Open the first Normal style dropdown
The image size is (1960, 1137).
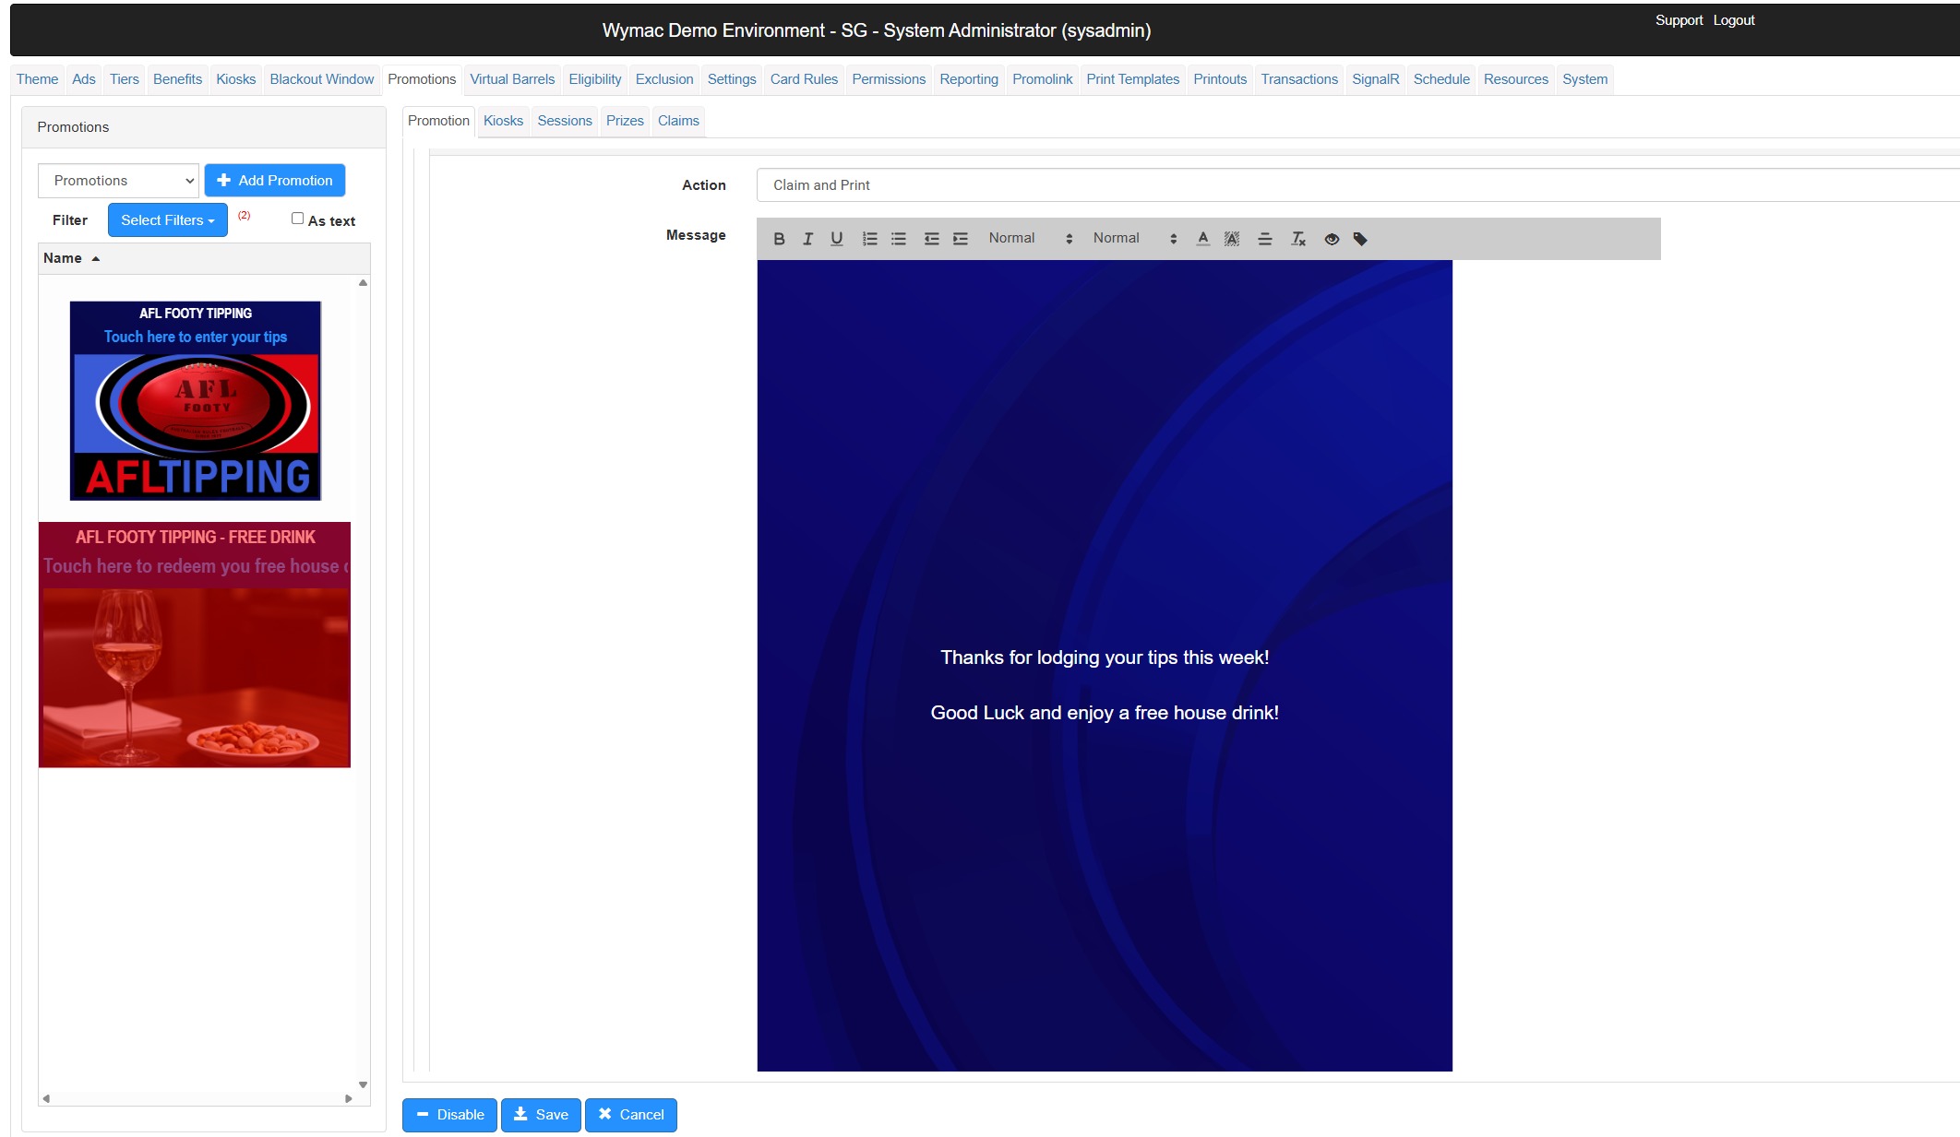coord(1030,239)
